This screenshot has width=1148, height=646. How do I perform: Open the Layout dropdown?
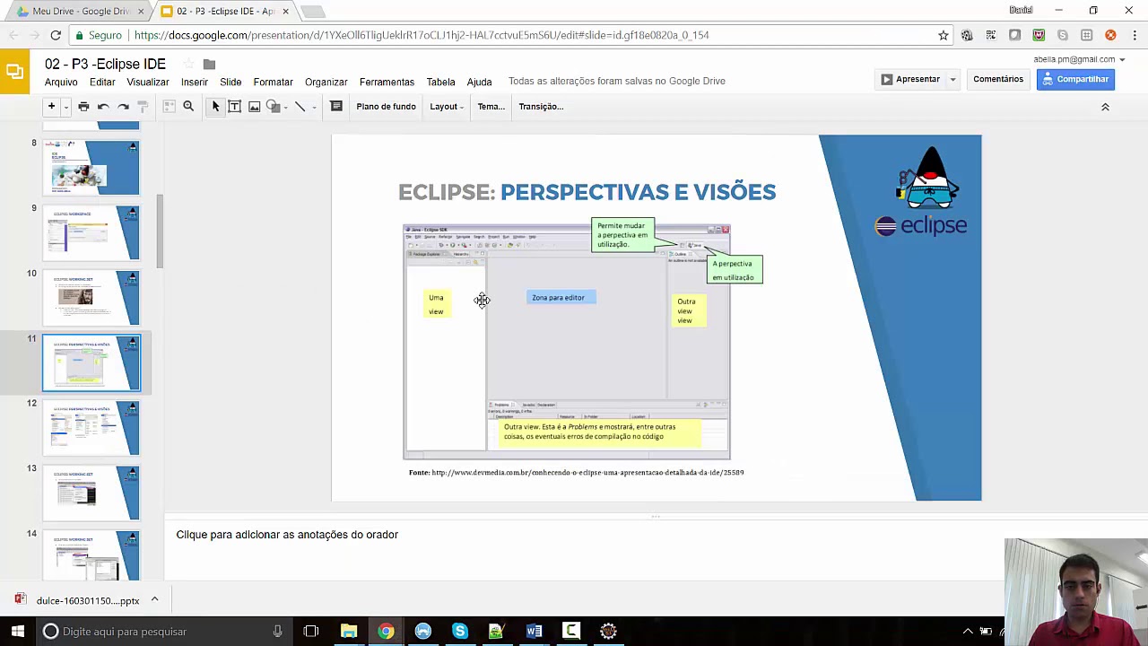tap(446, 106)
